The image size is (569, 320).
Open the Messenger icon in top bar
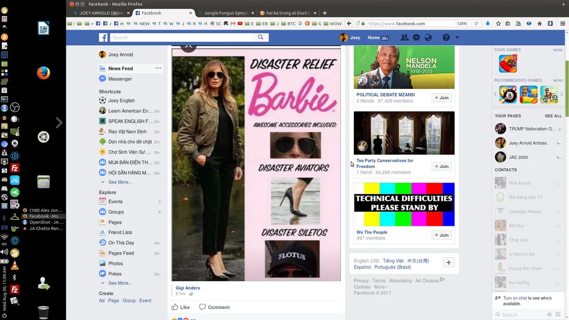417,38
